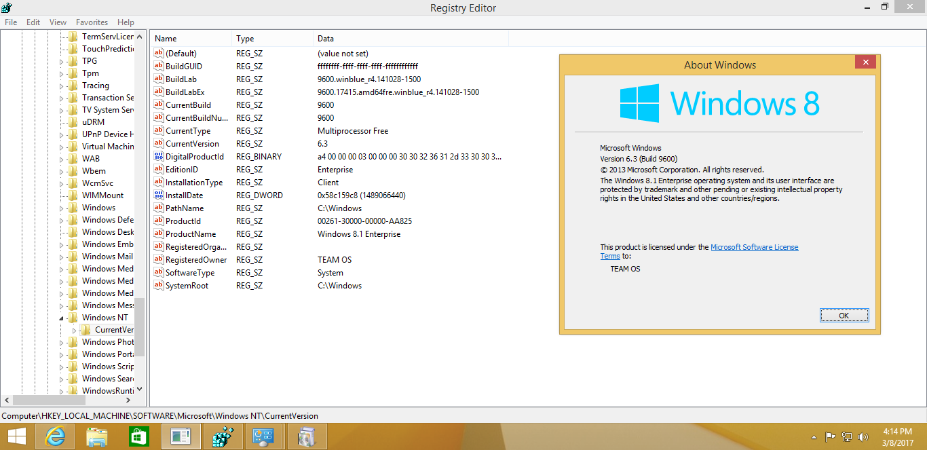Expand the Tpm key arrow

61,73
